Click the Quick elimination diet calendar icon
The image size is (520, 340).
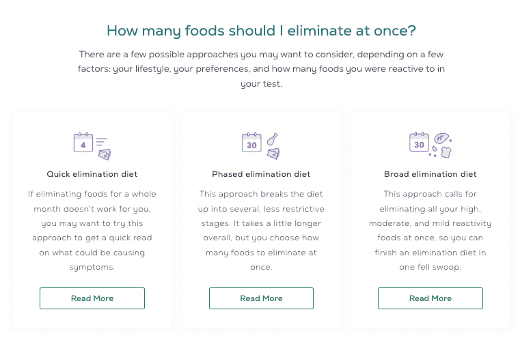(83, 142)
